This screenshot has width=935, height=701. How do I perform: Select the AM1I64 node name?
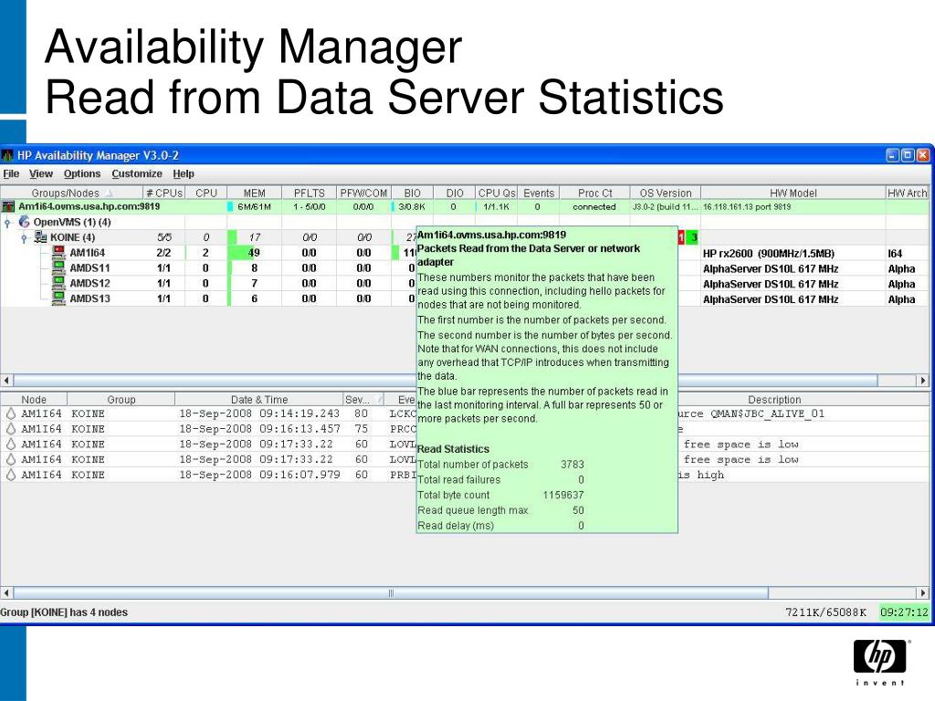[x=87, y=254]
